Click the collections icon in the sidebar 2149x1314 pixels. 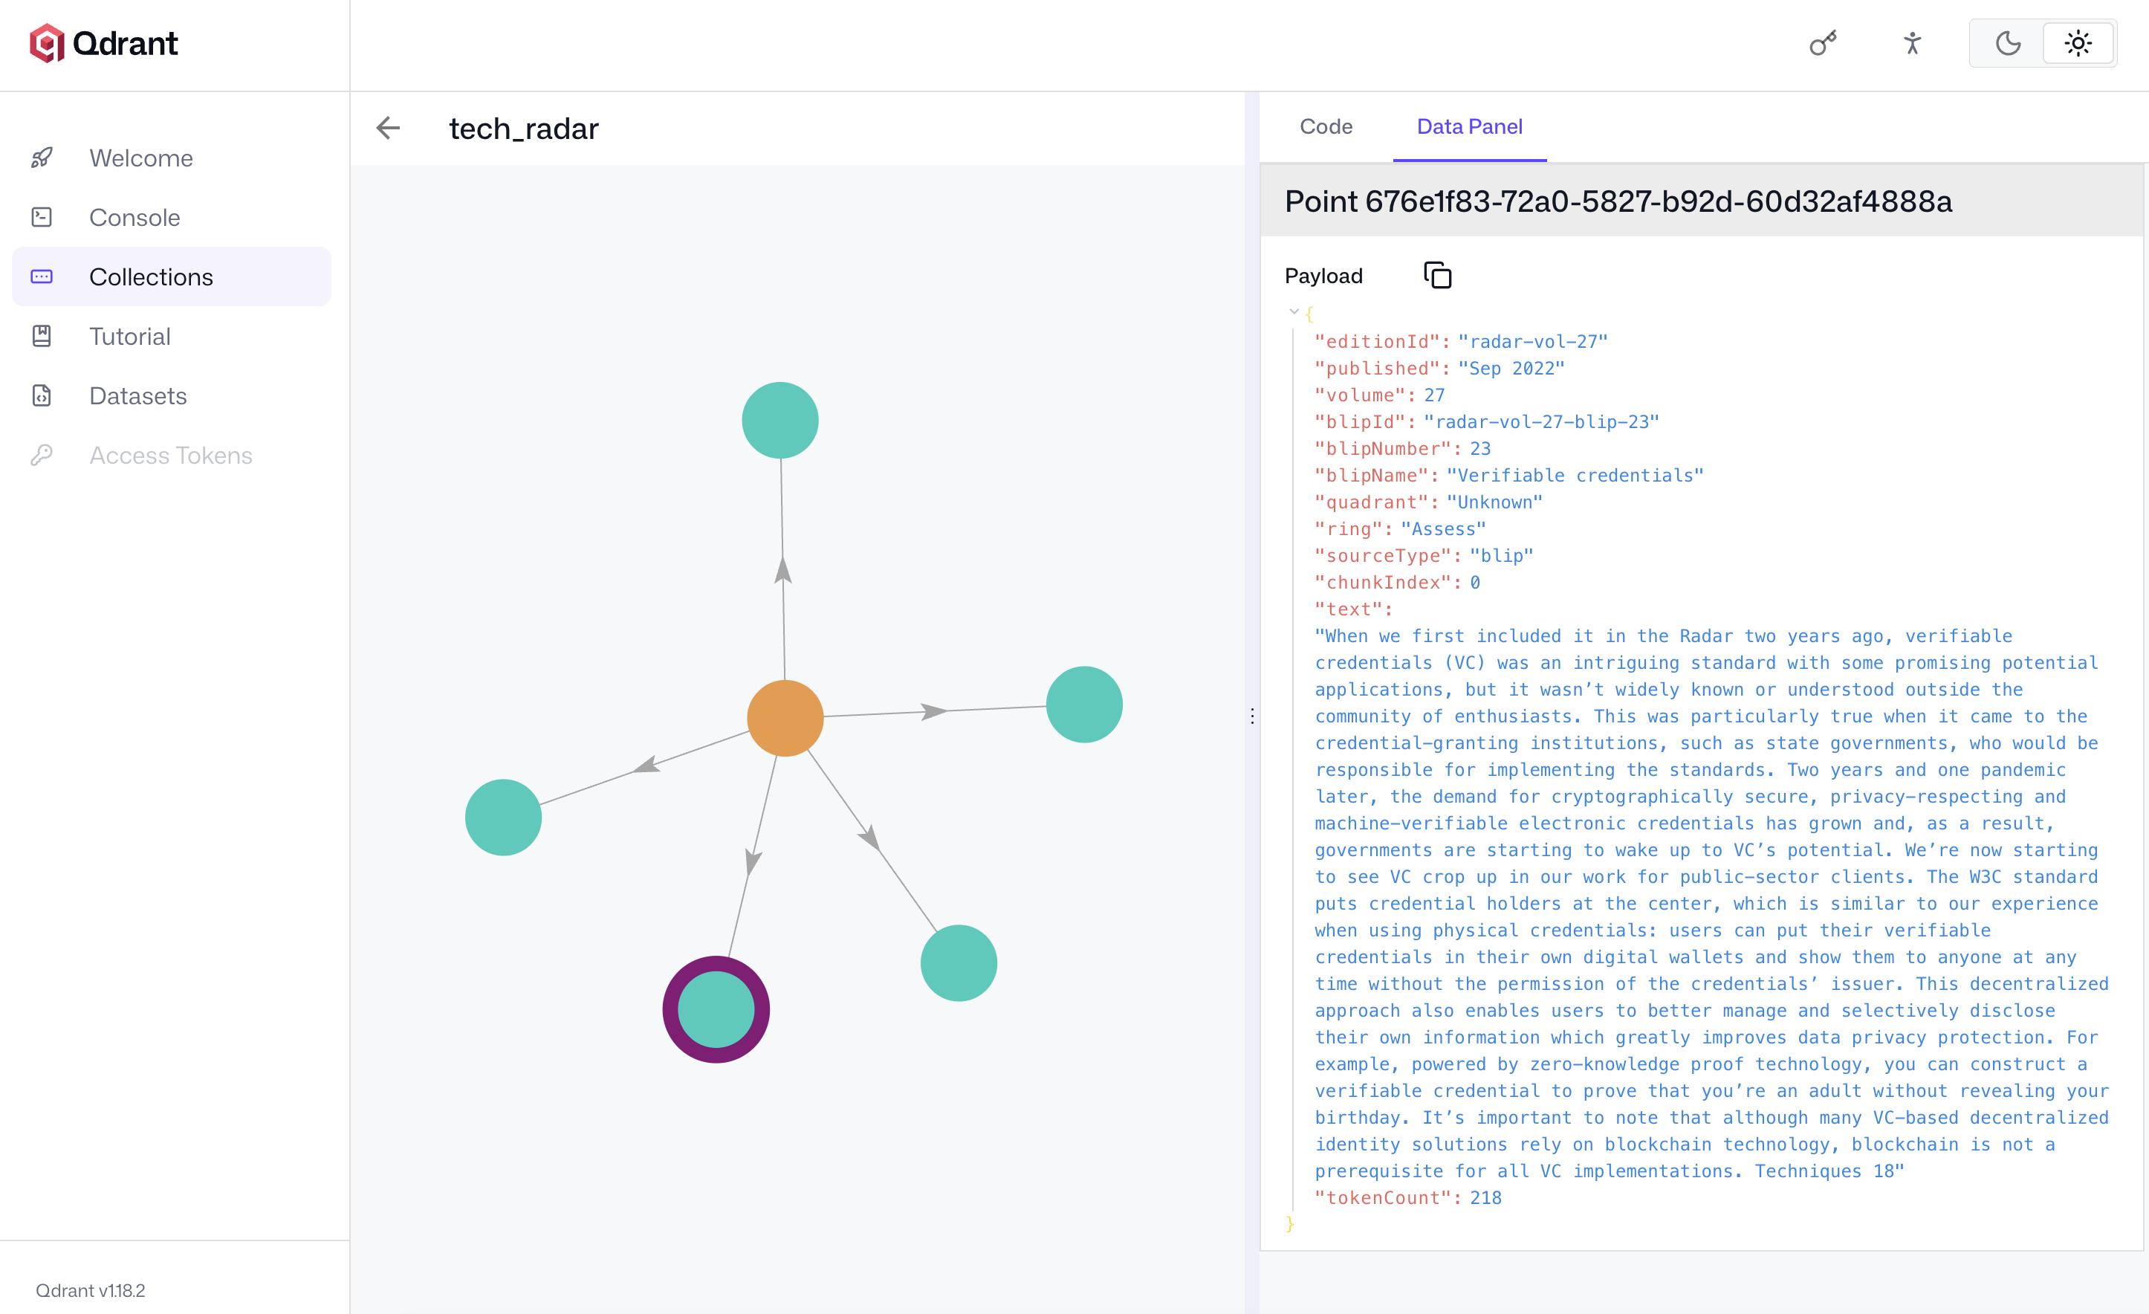42,276
